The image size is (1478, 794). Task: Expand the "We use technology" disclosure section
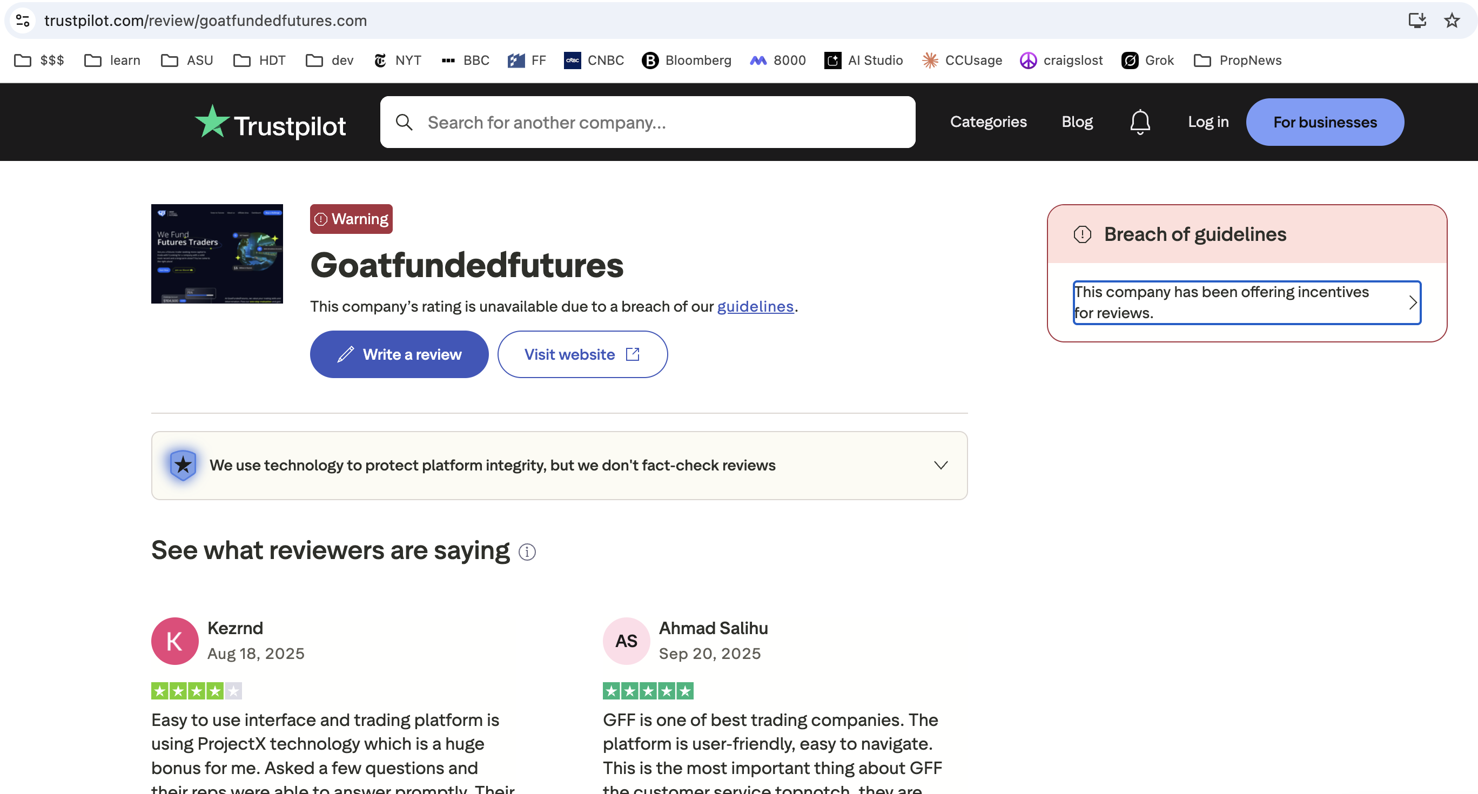940,465
